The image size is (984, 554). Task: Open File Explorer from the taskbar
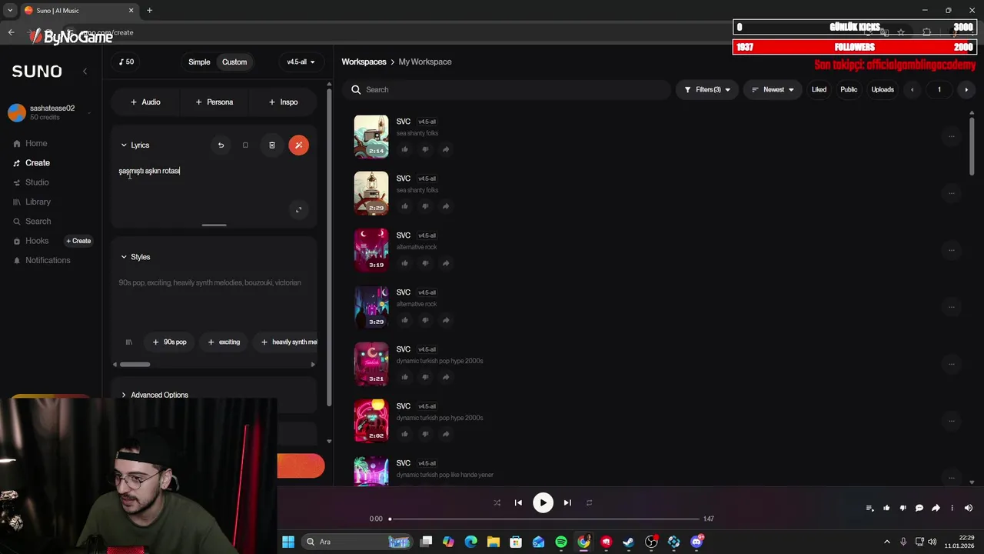click(x=494, y=542)
